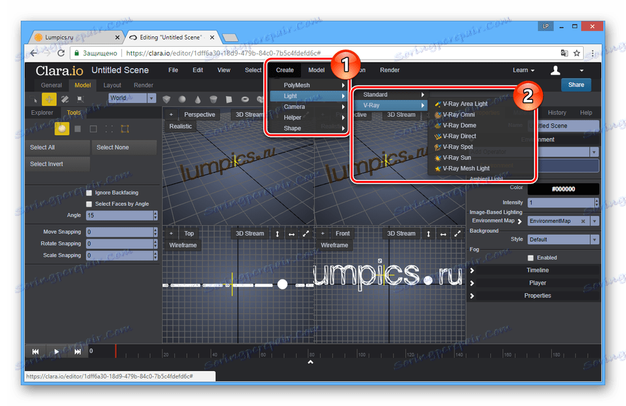626x406 pixels.
Task: Expand the timeline panel up arrow
Action: [x=310, y=362]
